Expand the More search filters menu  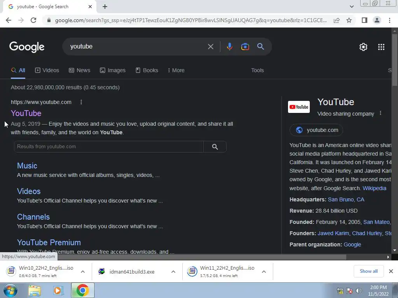pos(176,71)
